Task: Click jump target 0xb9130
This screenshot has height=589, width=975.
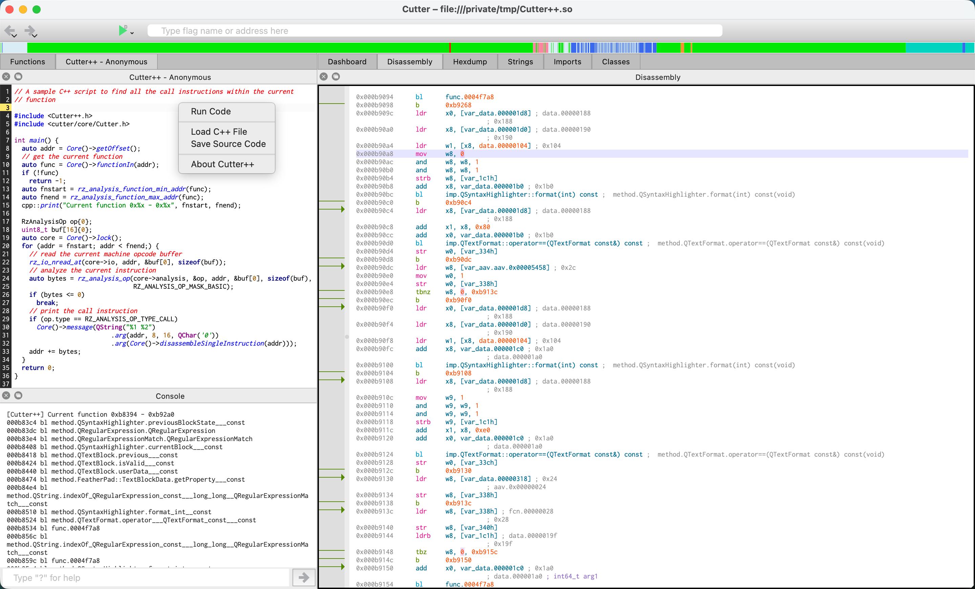Action: click(x=458, y=471)
